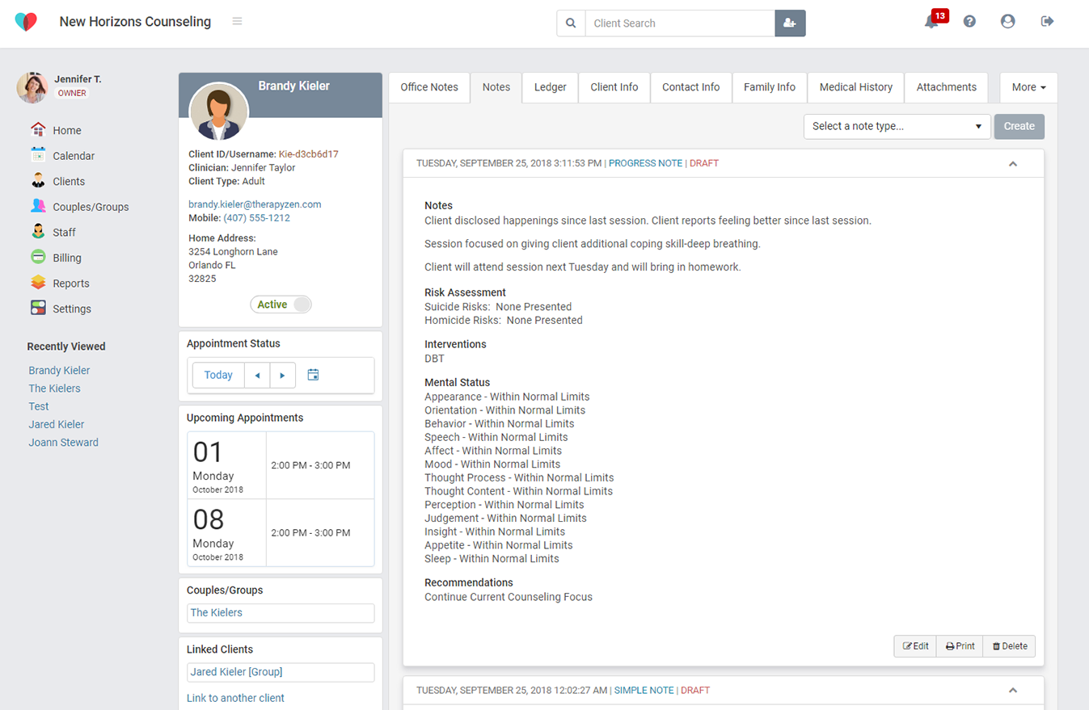Open the appointment status calendar picker icon

[x=314, y=375]
